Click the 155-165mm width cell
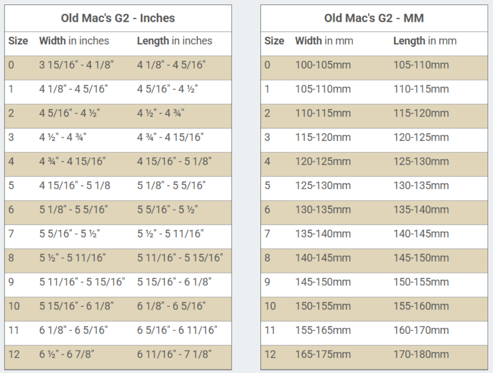Viewport: 493px width, 373px height. click(x=323, y=330)
